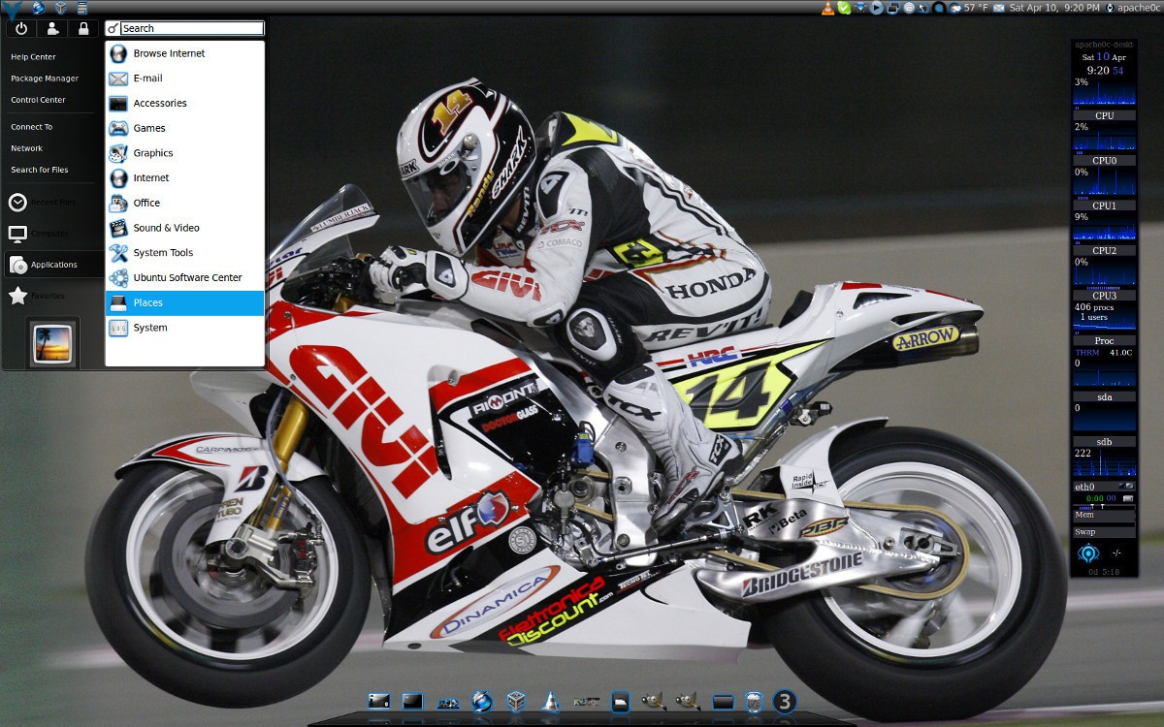Expand the Internet category

[184, 178]
